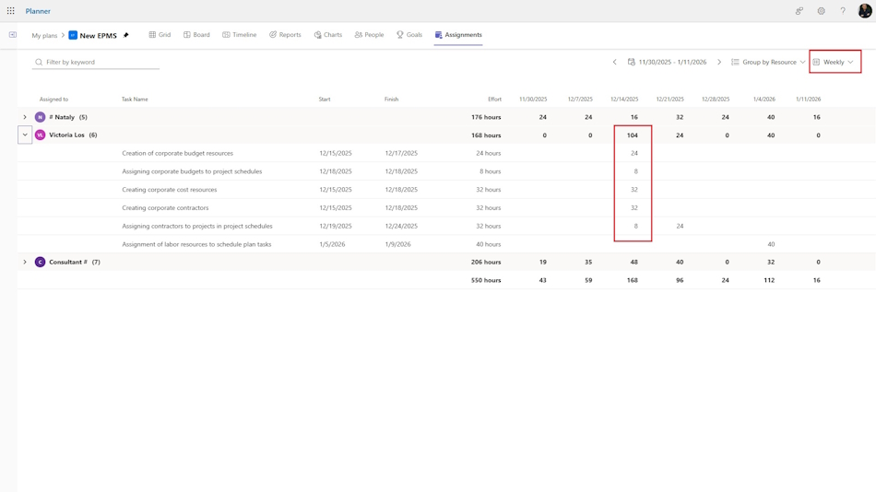This screenshot has width=876, height=492.
Task: Click the Task Name column header
Action: 135,100
